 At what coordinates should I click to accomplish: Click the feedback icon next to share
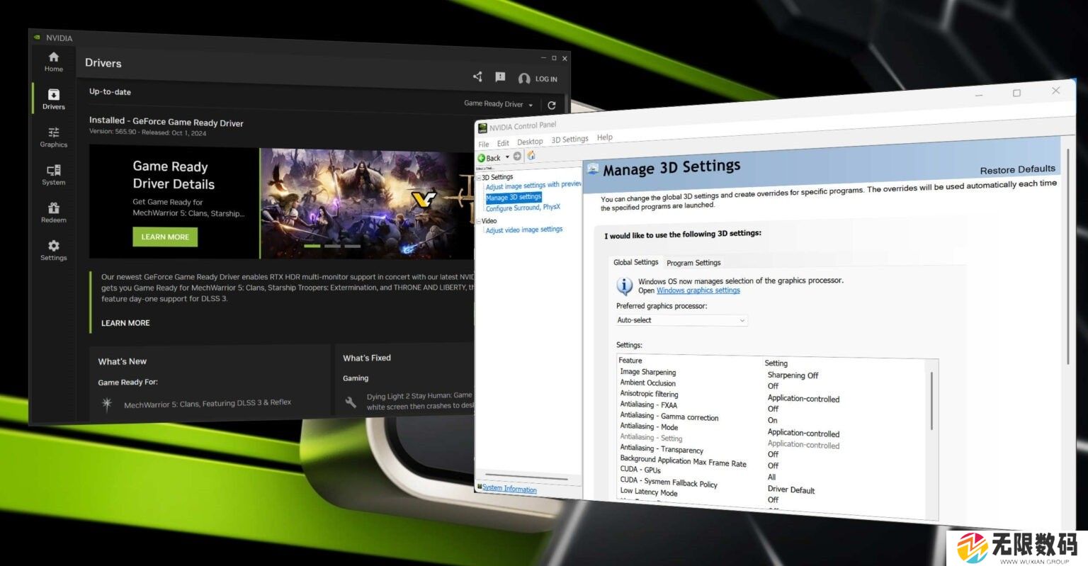pyautogui.click(x=500, y=77)
